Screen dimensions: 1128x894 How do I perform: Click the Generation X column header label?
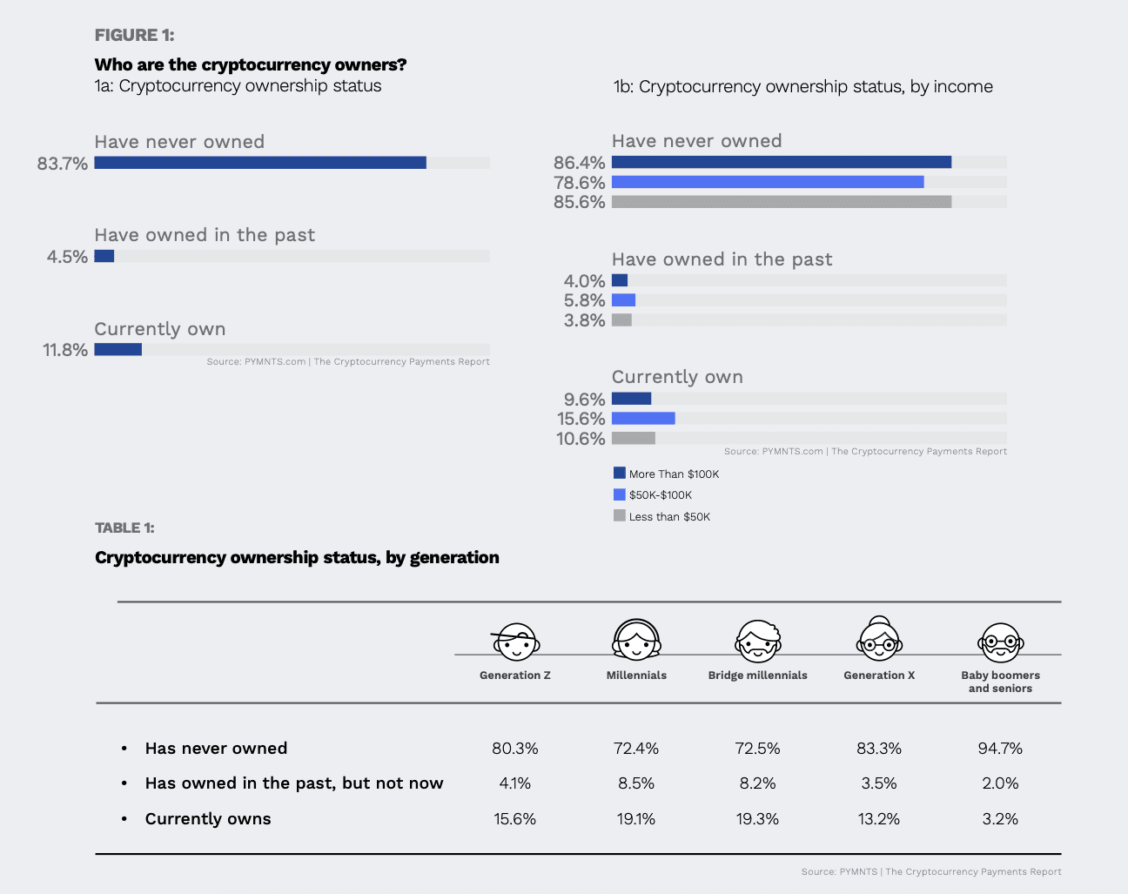pyautogui.click(x=879, y=676)
